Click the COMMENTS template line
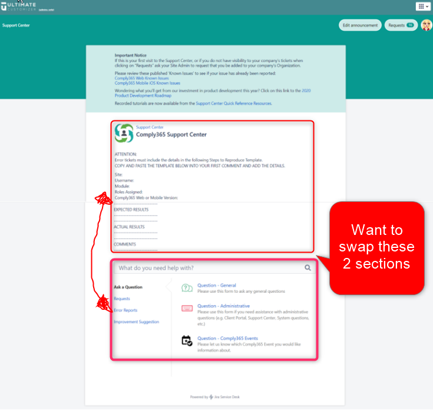 (x=124, y=244)
